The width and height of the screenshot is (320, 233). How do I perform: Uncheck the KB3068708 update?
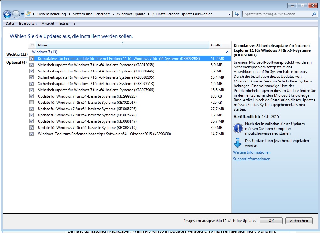pyautogui.click(x=31, y=109)
